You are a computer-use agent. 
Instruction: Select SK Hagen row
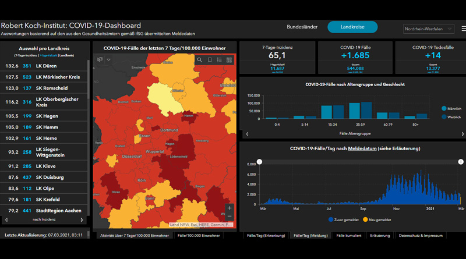click(x=44, y=116)
